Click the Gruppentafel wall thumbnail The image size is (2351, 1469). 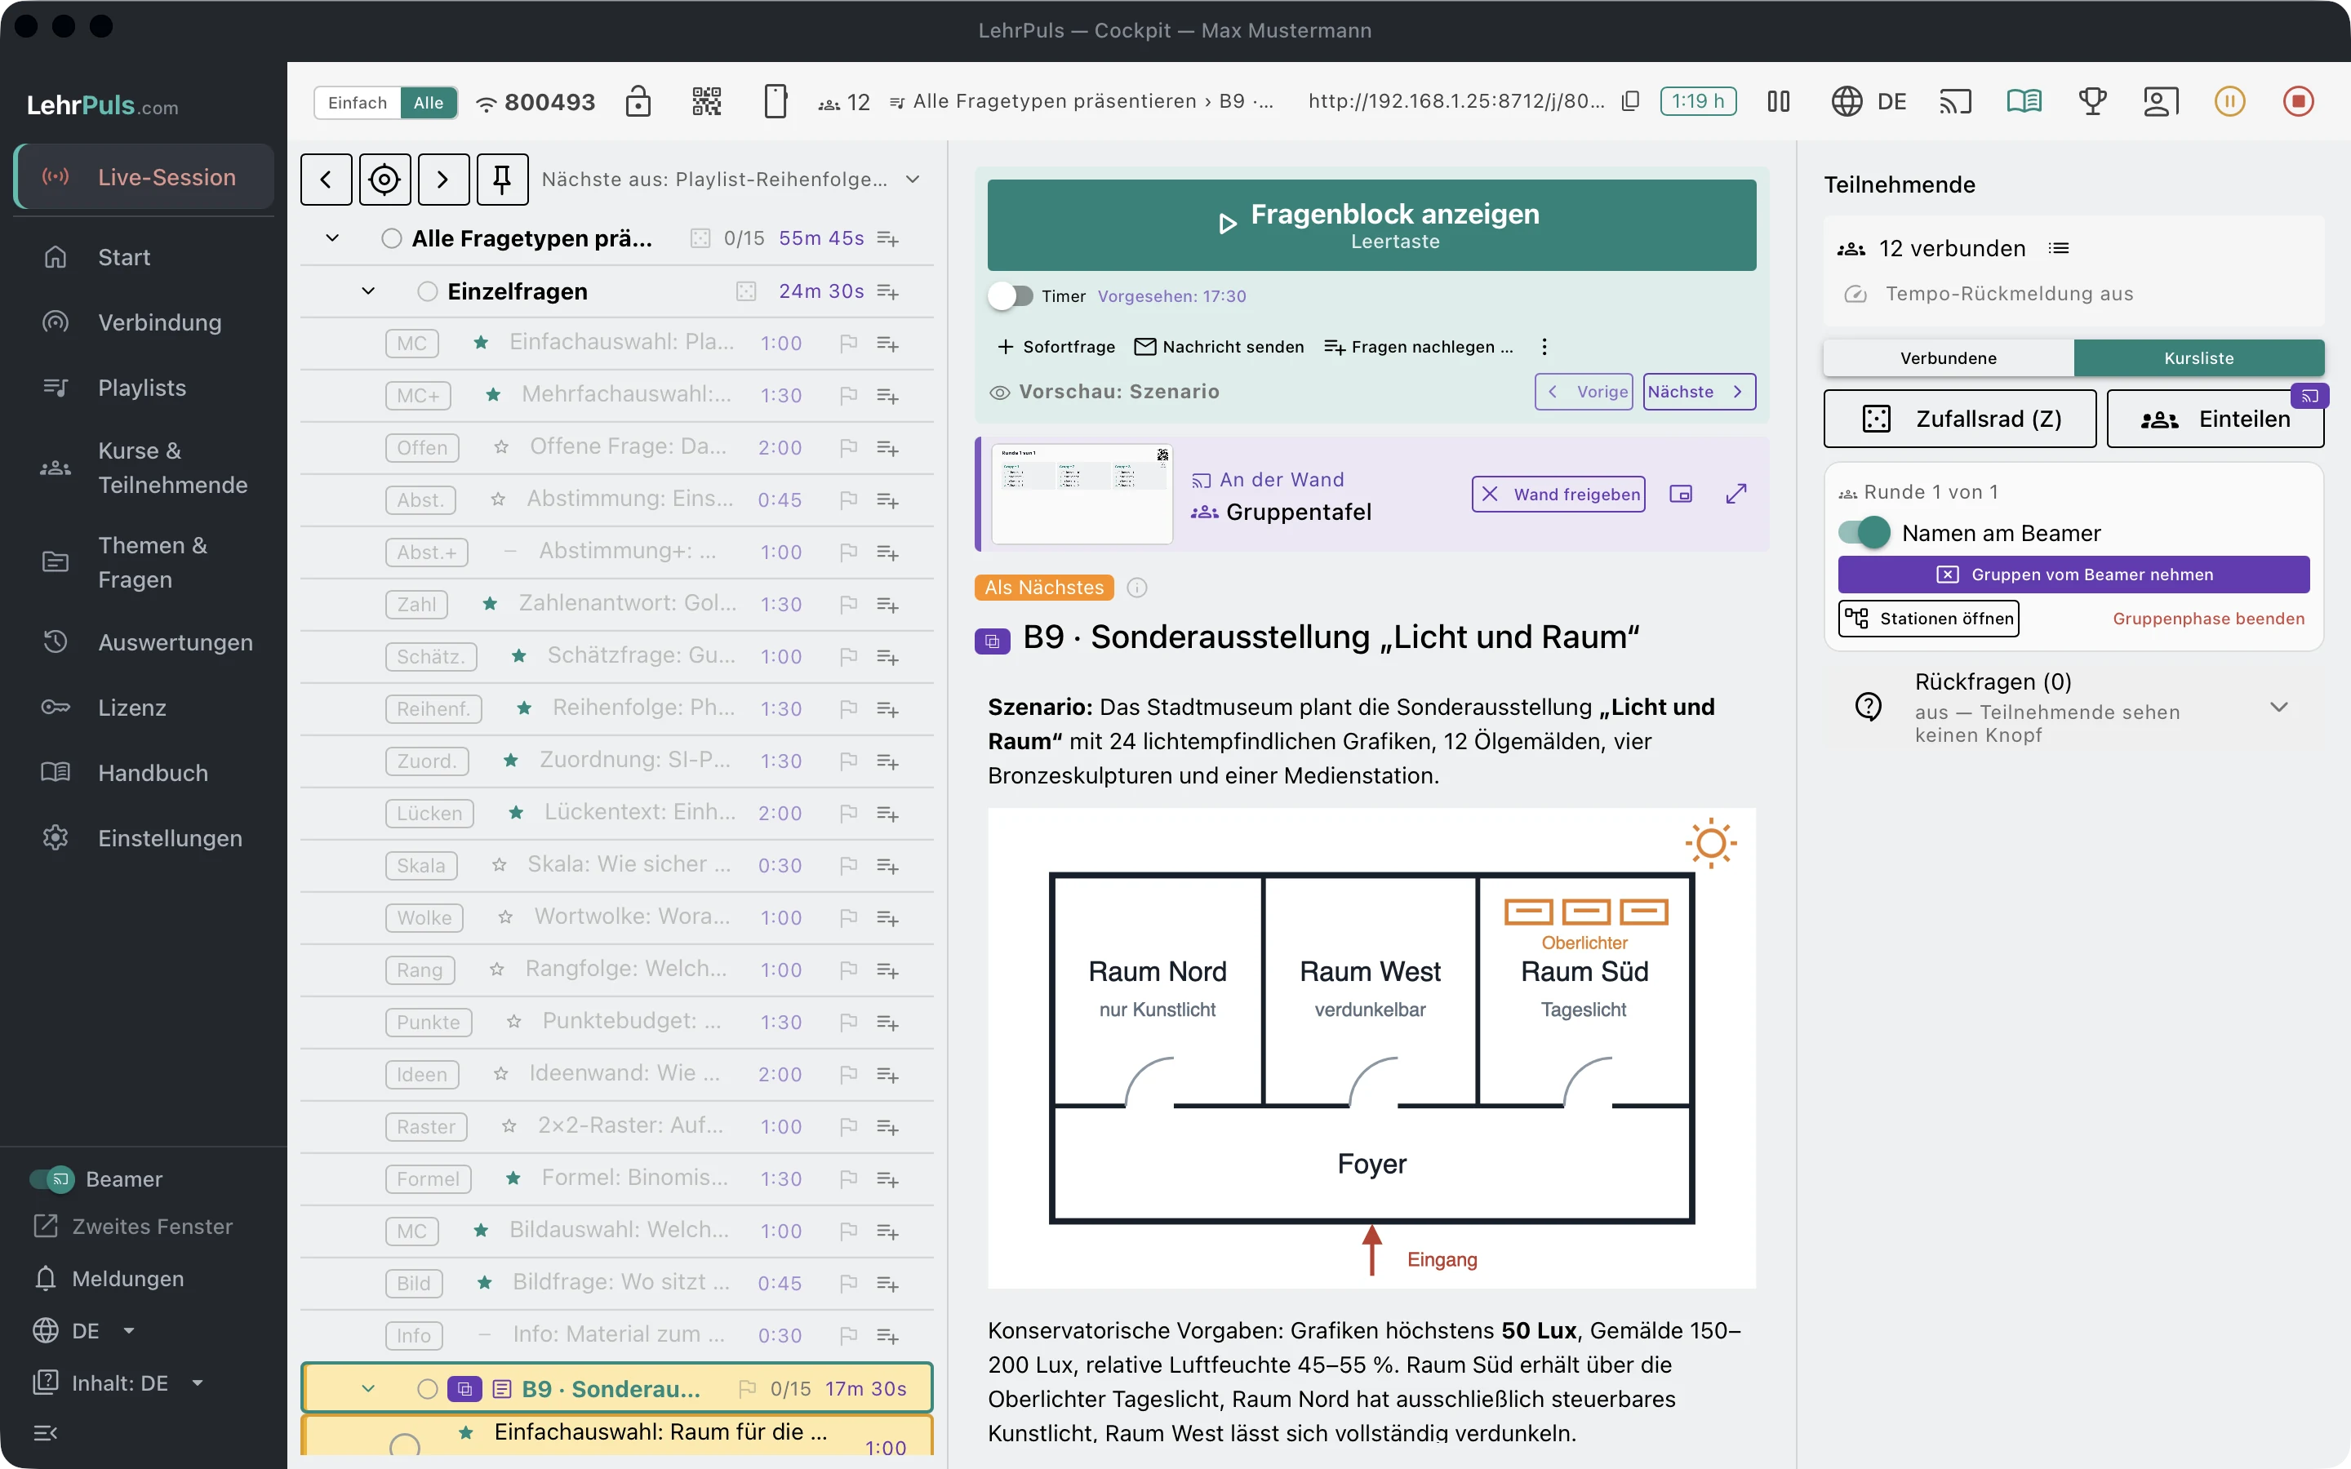1082,494
